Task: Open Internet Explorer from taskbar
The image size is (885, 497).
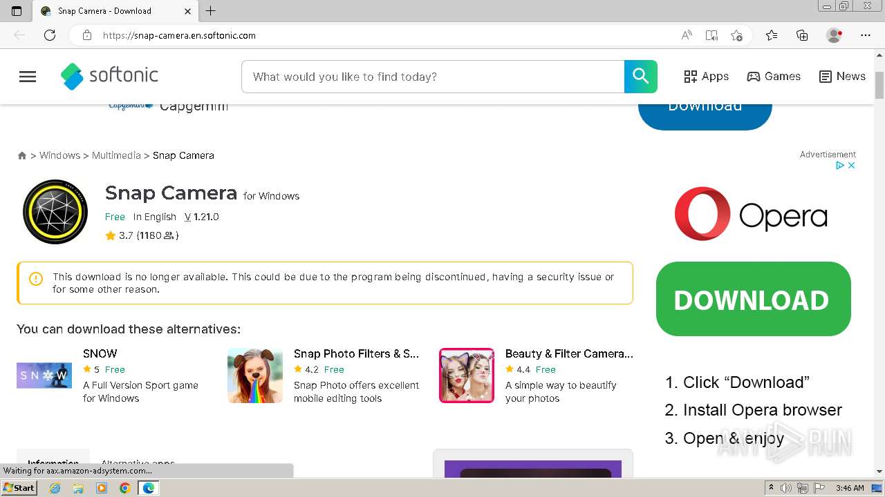Action: coord(55,488)
